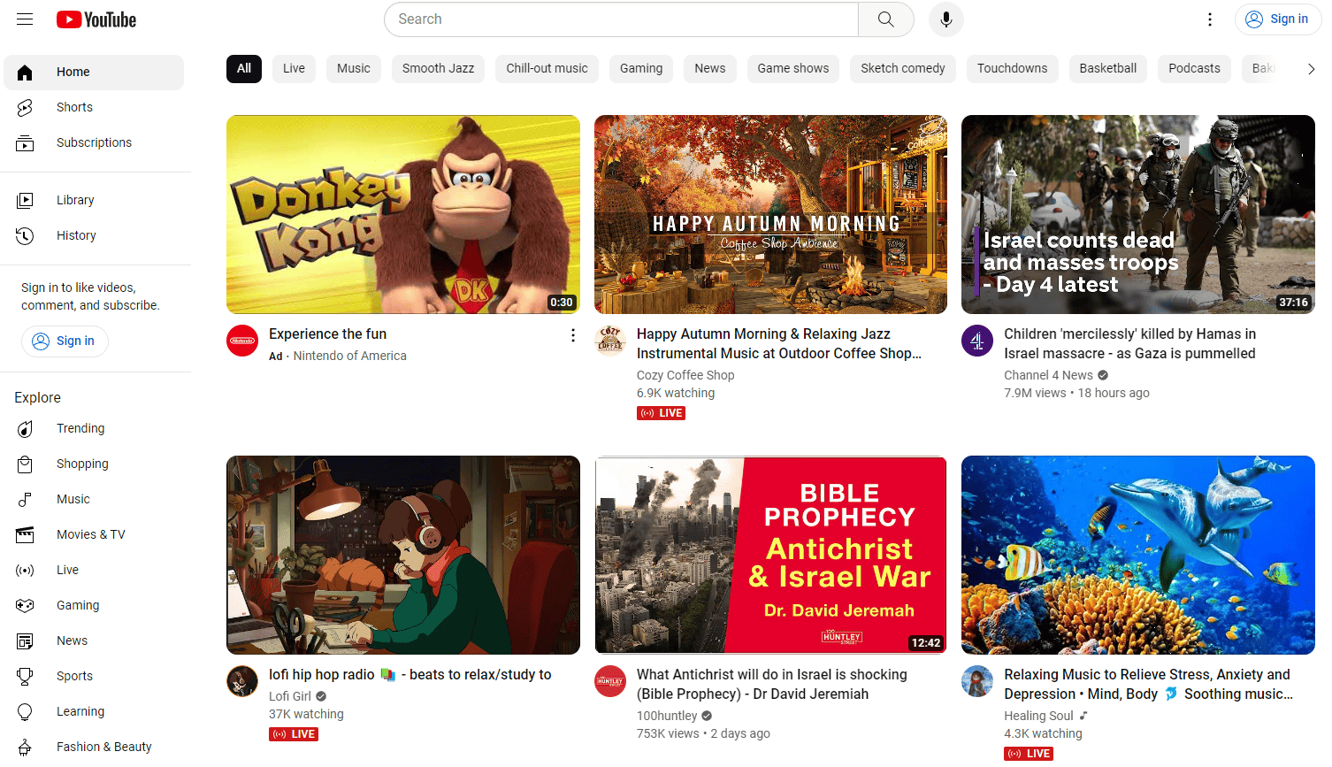This screenshot has width=1332, height=767.
Task: Click 100huntley channel avatar
Action: pyautogui.click(x=610, y=681)
